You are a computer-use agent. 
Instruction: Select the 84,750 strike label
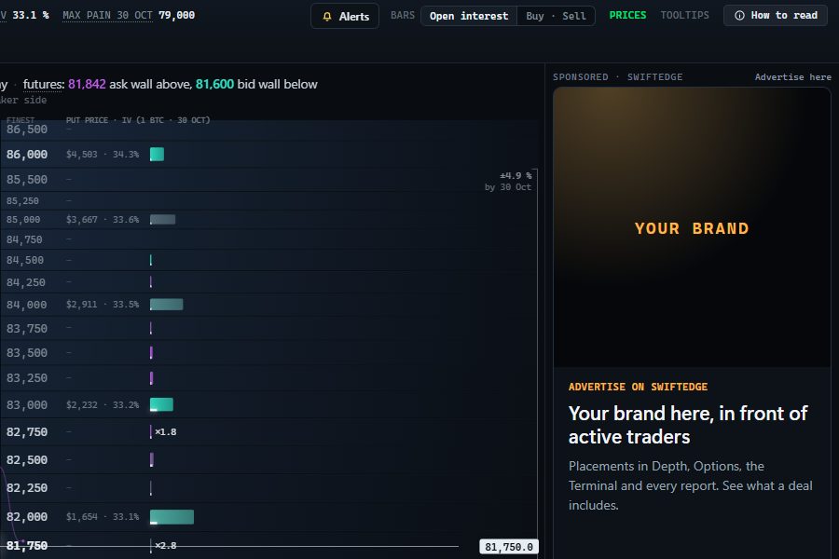pos(24,239)
